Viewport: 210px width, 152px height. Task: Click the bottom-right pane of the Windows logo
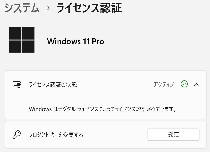coord(29,47)
